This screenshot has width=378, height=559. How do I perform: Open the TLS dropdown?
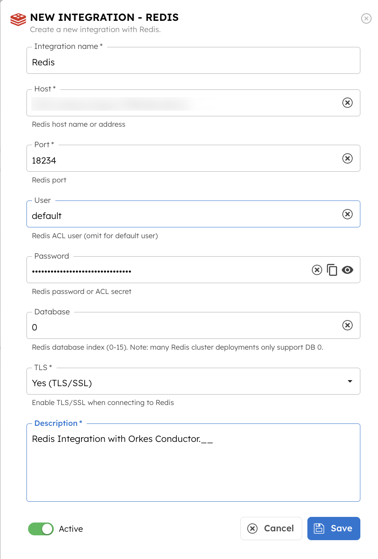click(193, 381)
